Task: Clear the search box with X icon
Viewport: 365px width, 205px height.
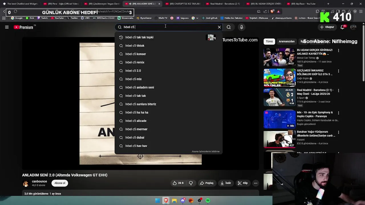Action: point(219,27)
